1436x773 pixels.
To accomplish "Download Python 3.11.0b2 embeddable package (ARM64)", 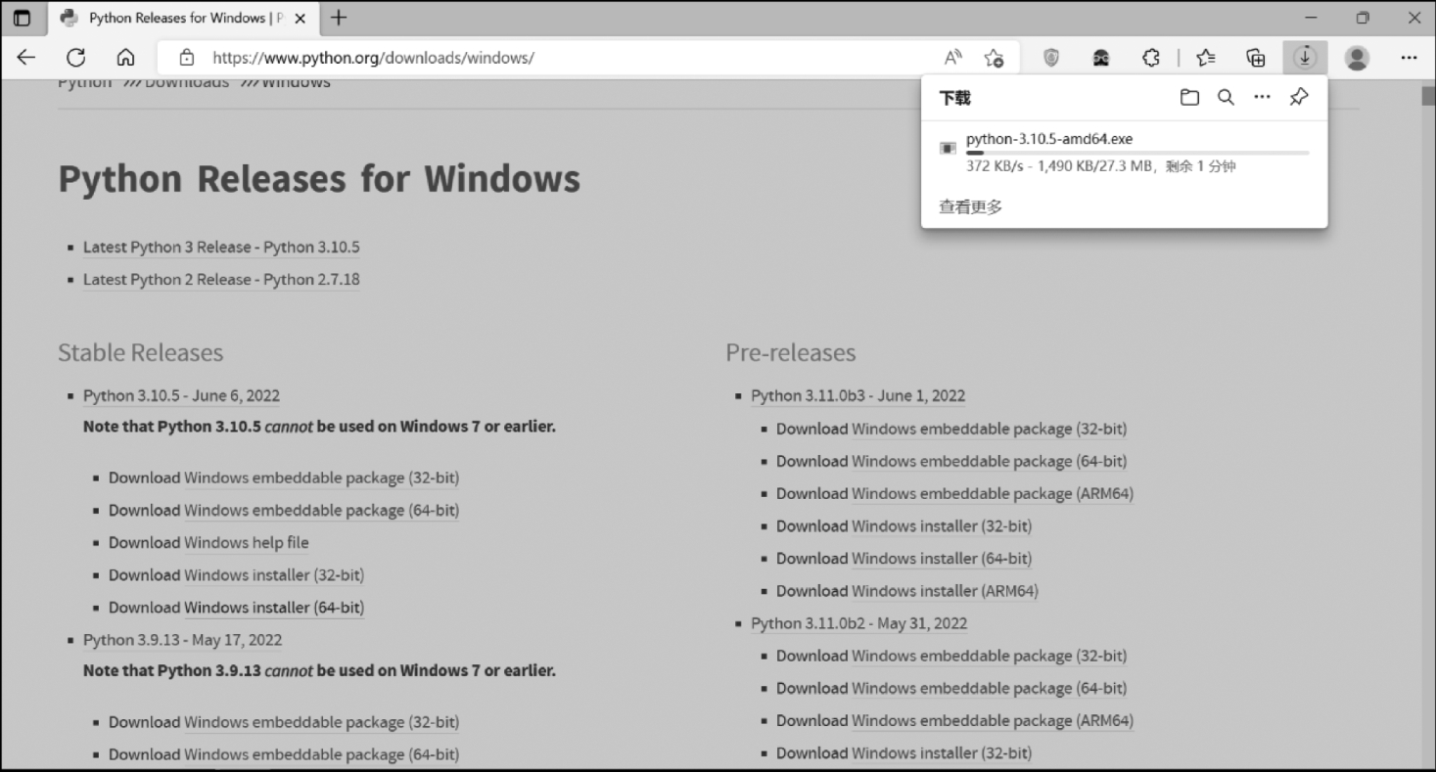I will point(993,721).
